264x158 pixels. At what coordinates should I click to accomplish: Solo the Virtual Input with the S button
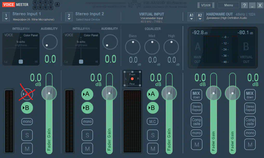point(153,135)
